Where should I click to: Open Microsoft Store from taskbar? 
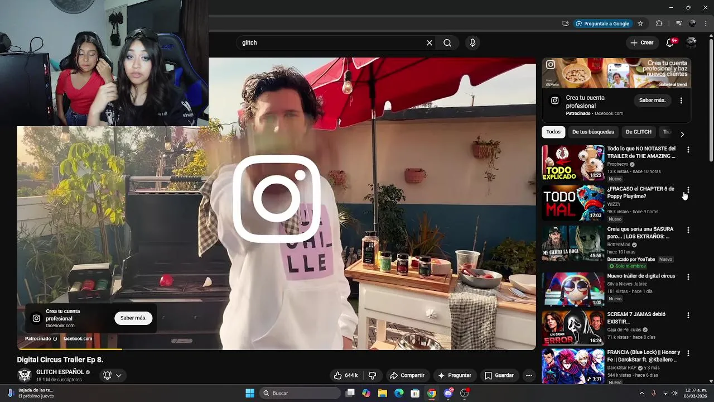415,393
